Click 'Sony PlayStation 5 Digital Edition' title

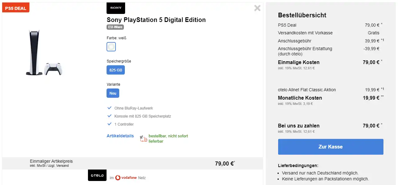click(156, 20)
